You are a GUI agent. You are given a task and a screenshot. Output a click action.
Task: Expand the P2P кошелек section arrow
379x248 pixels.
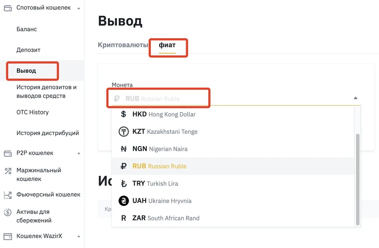pos(79,153)
